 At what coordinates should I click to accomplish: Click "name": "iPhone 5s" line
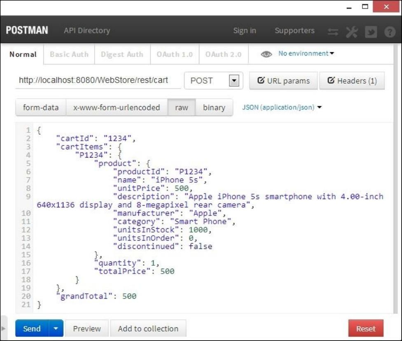[x=160, y=180]
